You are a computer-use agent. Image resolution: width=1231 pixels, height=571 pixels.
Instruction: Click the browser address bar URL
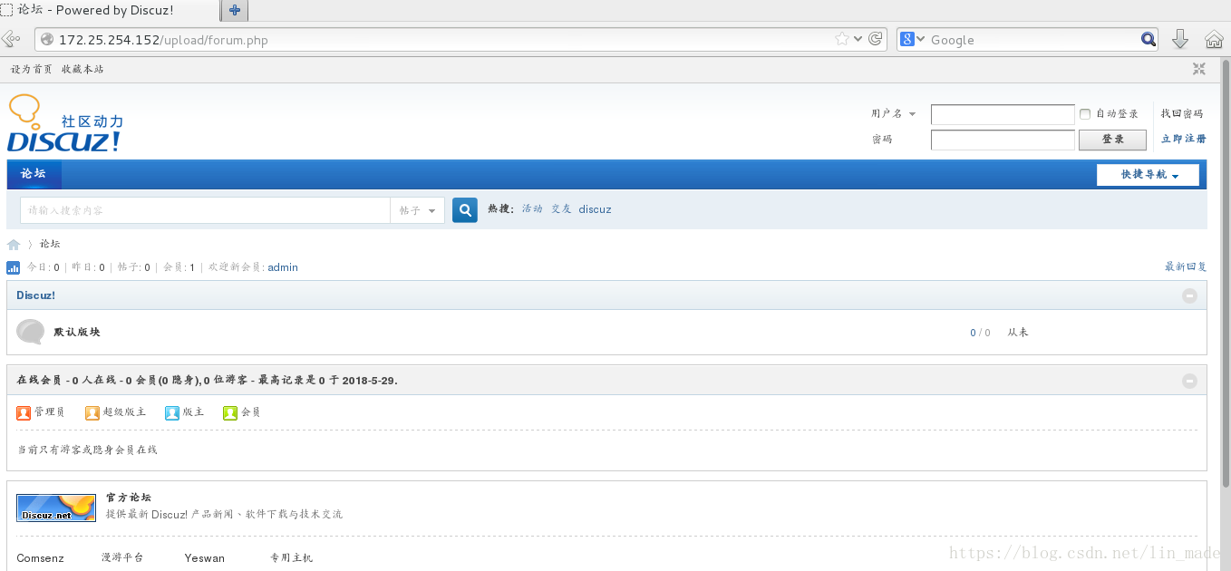[x=163, y=40]
